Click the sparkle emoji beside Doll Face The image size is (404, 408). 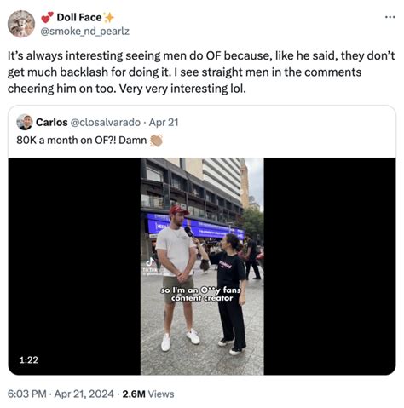(108, 18)
